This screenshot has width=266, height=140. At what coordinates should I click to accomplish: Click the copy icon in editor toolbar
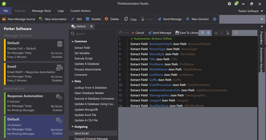pyautogui.click(x=222, y=33)
